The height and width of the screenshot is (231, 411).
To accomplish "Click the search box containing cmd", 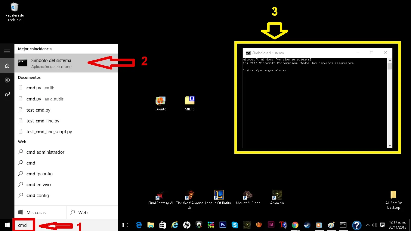I will 66,225.
